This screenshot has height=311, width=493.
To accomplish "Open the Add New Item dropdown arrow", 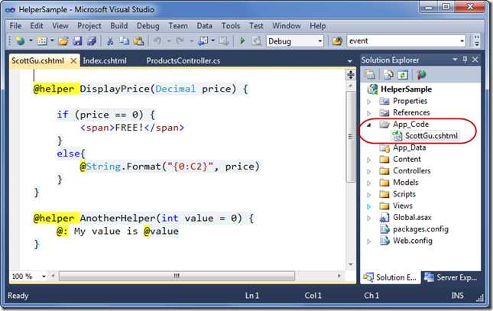I will [52, 40].
